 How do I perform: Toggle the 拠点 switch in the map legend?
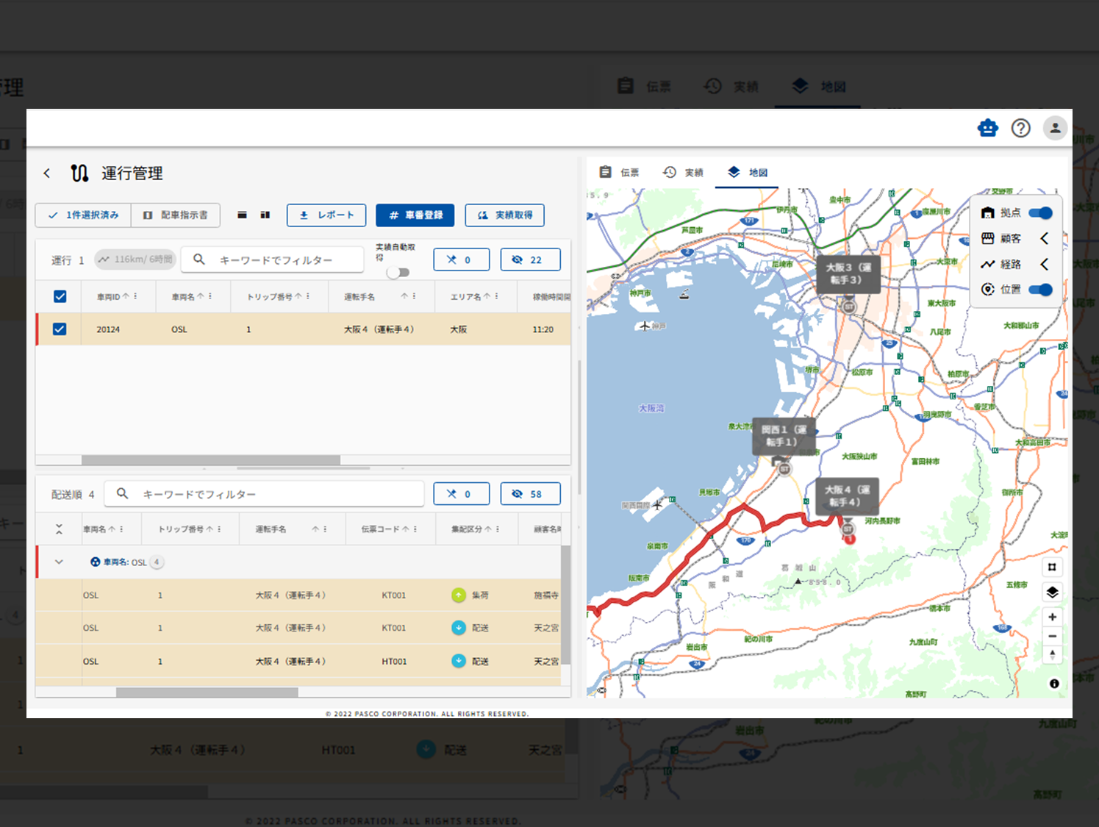coord(1040,213)
